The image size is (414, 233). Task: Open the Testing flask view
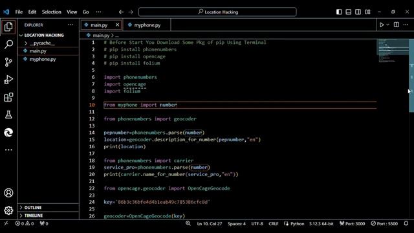(8, 115)
